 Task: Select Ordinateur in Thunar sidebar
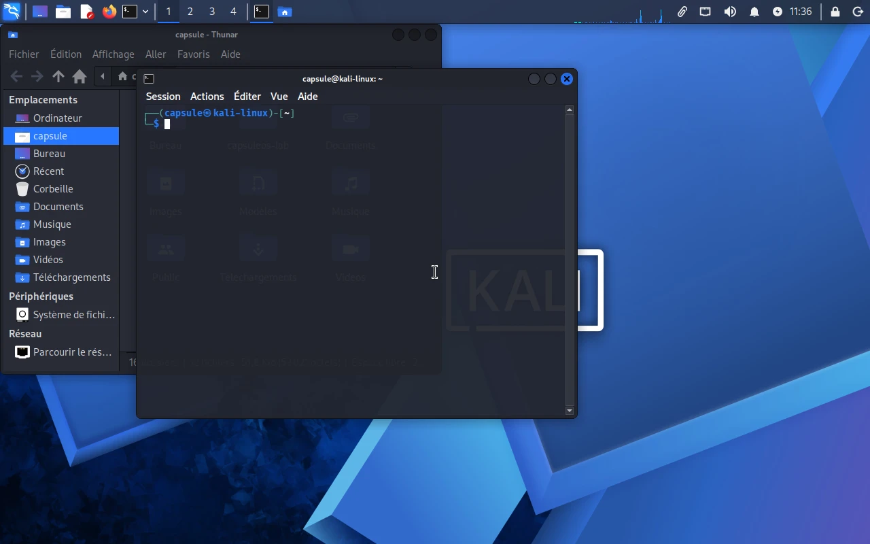[x=61, y=118]
